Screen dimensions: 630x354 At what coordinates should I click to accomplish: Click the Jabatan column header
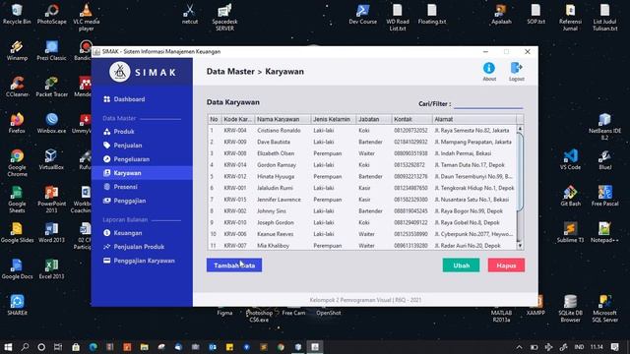(x=373, y=119)
